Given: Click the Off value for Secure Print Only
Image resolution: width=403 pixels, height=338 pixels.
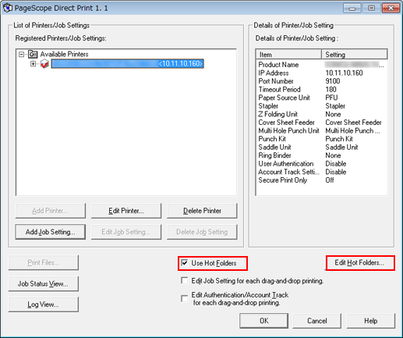Looking at the screenshot, I should pyautogui.click(x=330, y=180).
